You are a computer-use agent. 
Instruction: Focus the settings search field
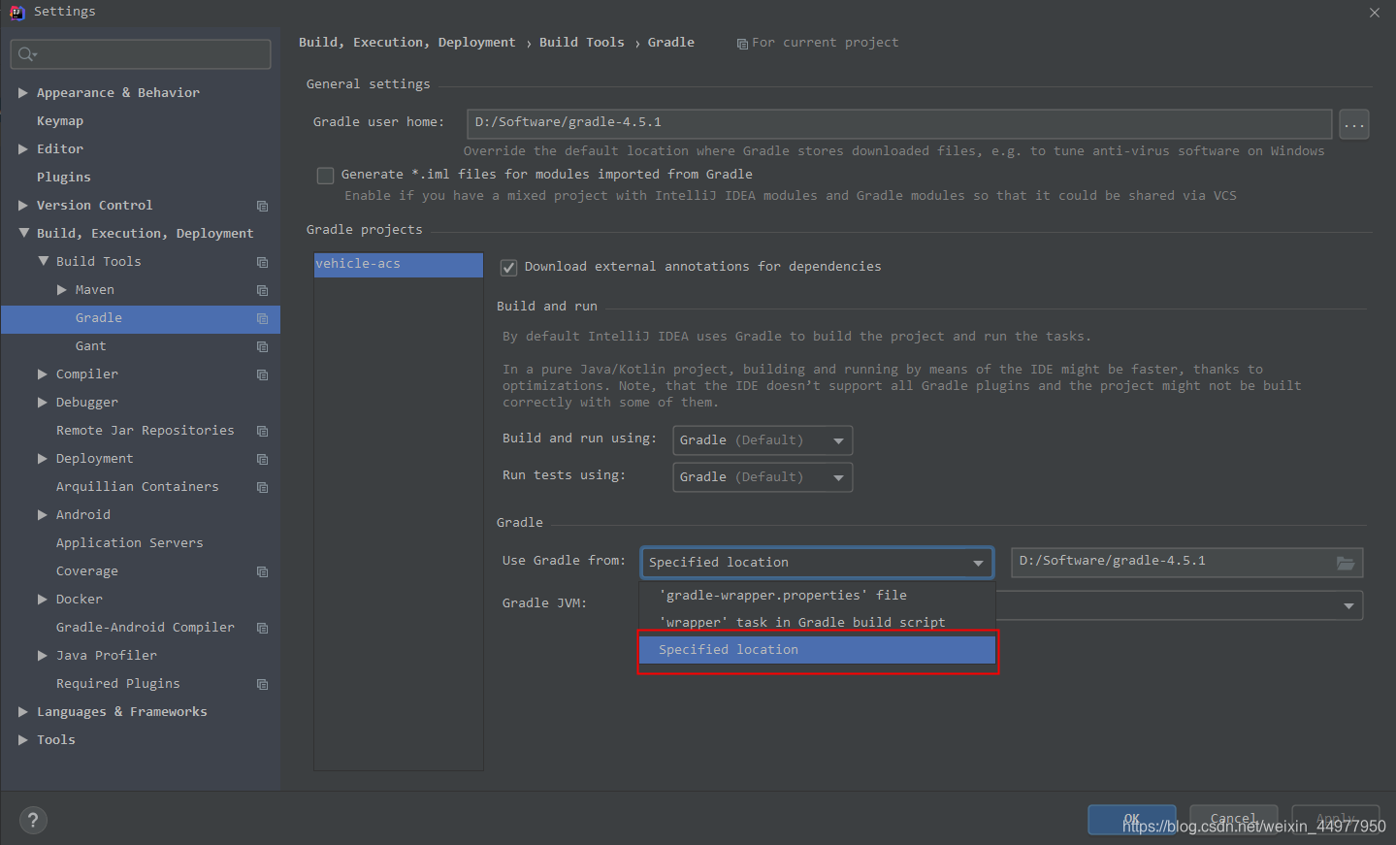(141, 54)
